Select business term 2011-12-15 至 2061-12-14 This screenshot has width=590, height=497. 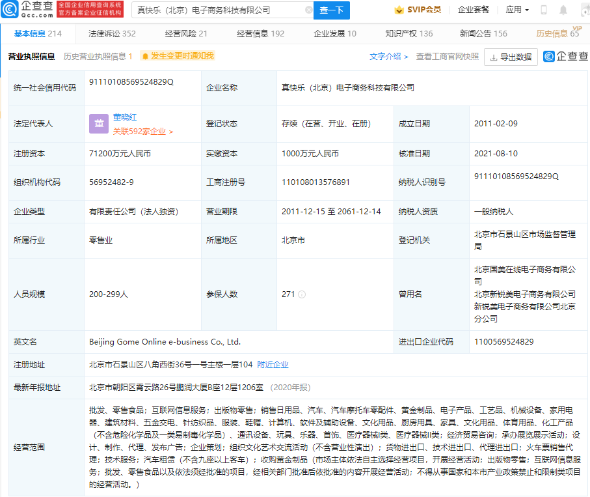click(x=331, y=212)
